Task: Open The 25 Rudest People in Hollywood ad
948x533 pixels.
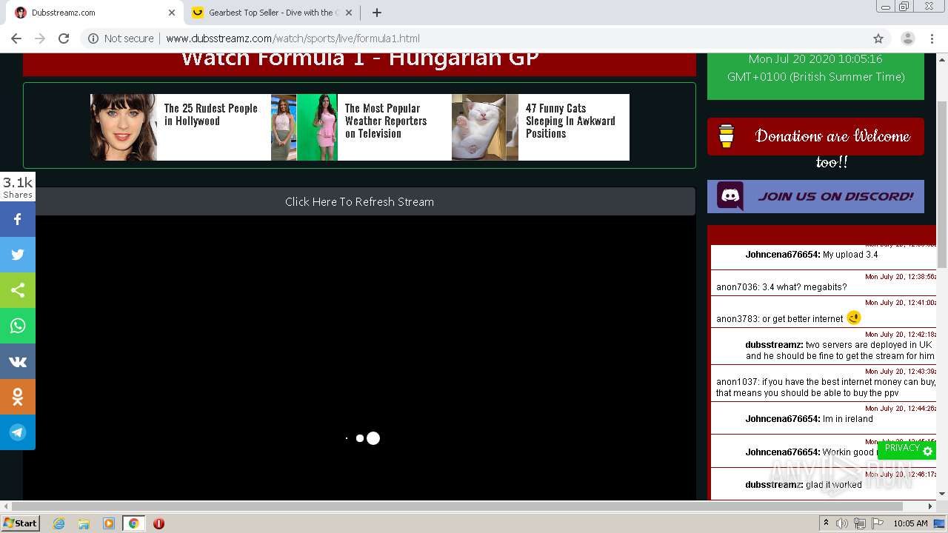Action: tap(211, 115)
